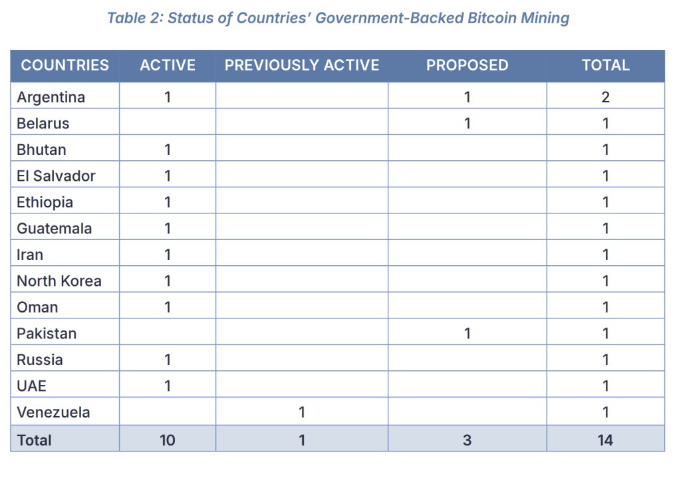The image size is (681, 478).
Task: Select the Belarus row label
Action: [43, 124]
